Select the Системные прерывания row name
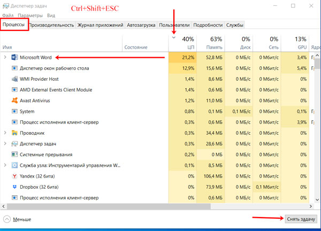 point(46,155)
